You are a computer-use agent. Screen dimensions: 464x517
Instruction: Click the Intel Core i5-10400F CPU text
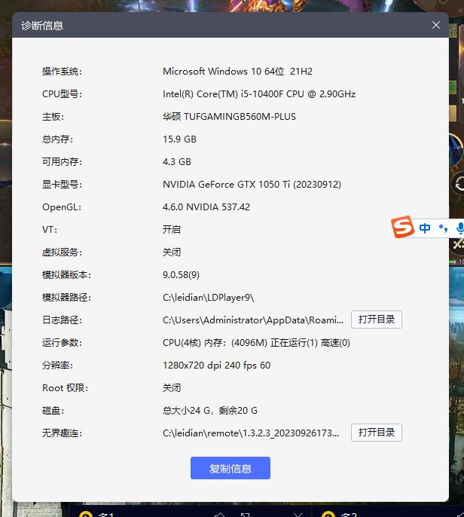coord(259,94)
